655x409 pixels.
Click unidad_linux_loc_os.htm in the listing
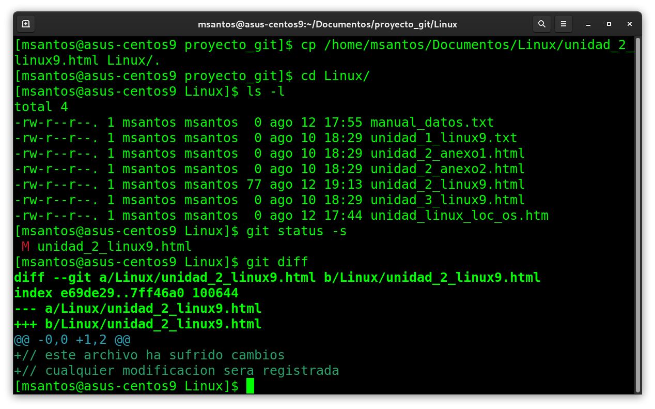click(459, 216)
